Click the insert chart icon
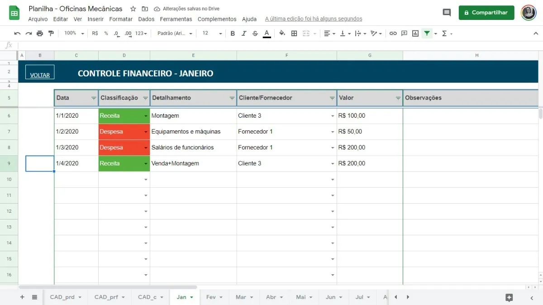The width and height of the screenshot is (543, 305). 415,33
